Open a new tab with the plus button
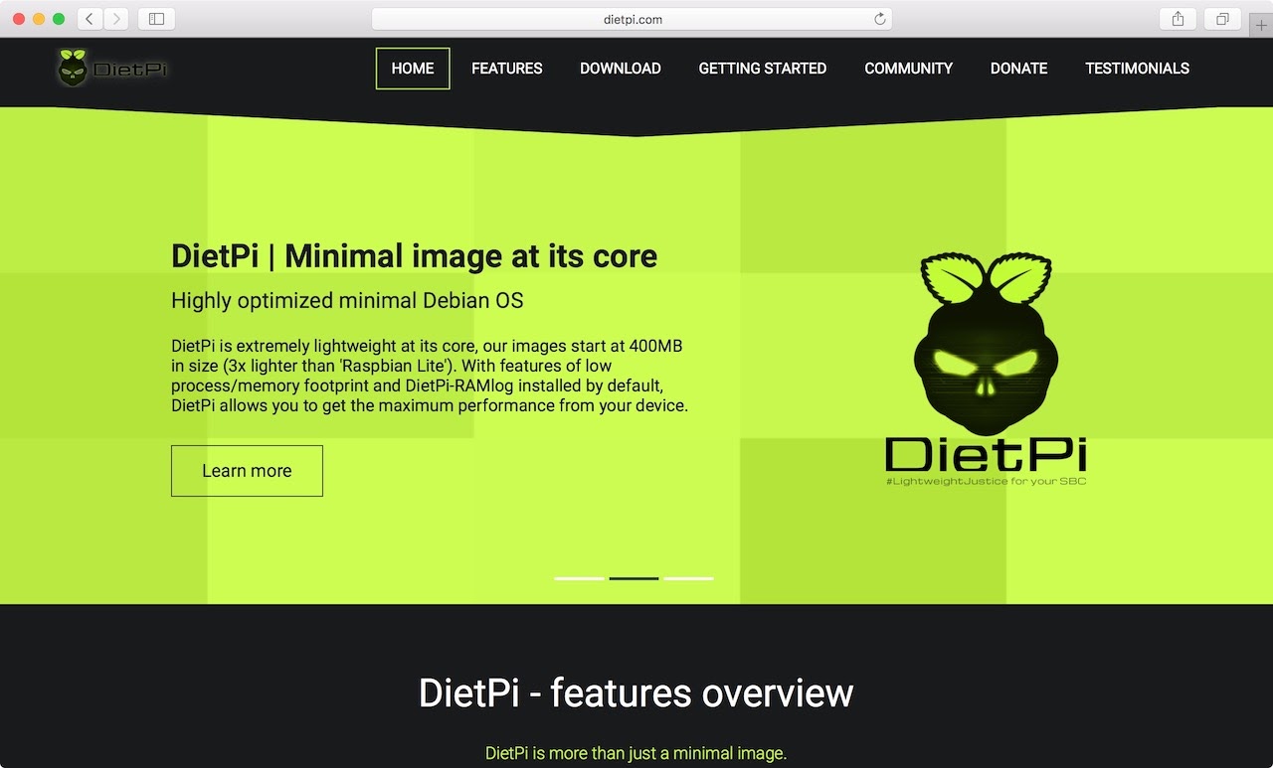This screenshot has width=1273, height=768. coord(1261,25)
